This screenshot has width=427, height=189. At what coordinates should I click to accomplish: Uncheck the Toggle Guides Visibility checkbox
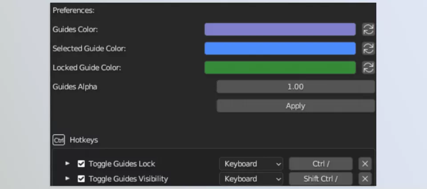[x=81, y=179]
